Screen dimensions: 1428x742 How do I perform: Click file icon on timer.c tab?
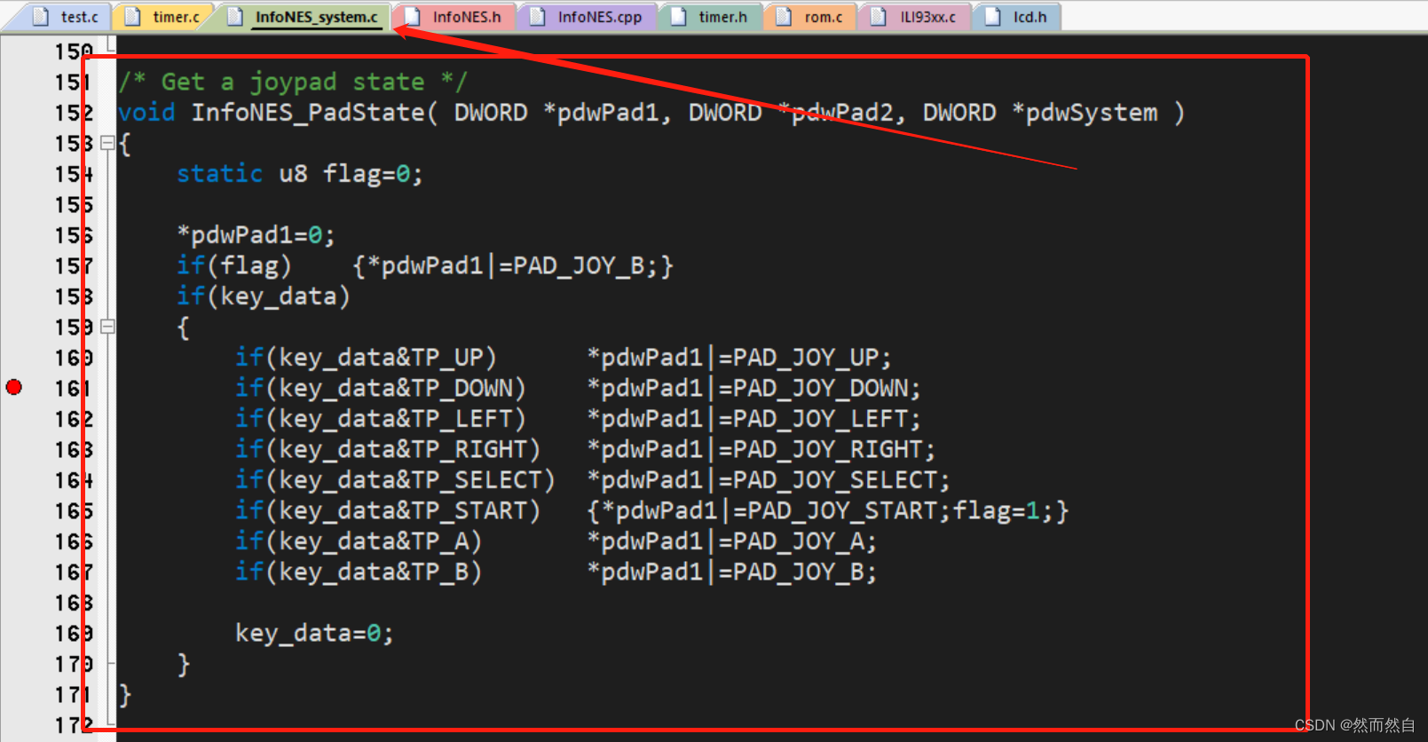[133, 17]
